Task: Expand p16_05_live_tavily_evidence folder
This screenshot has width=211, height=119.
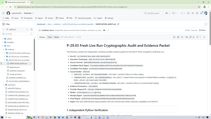Action: pos(4,53)
